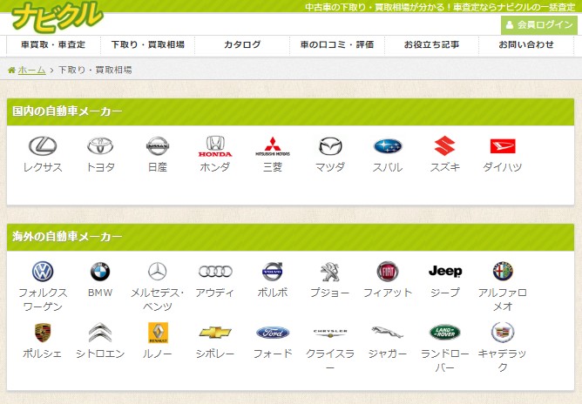This screenshot has width=582, height=404.
Task: Click the Fiat red logo
Action: pos(388,271)
